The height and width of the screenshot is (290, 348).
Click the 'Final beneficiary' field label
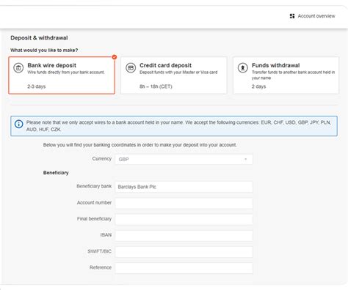click(x=94, y=219)
